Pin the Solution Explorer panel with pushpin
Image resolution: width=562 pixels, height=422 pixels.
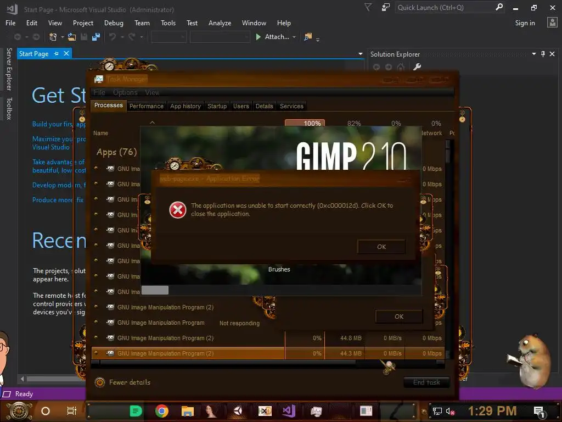pos(543,54)
